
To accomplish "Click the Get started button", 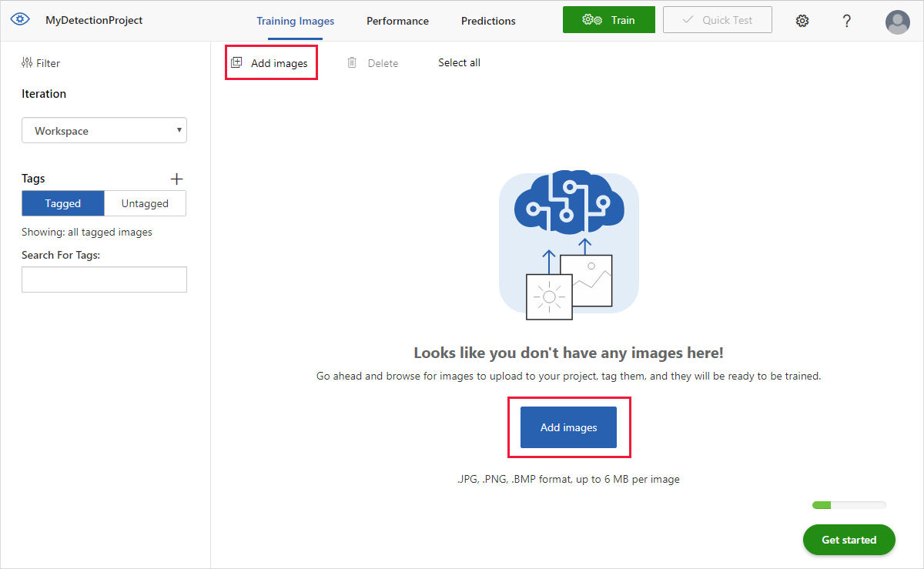I will (x=849, y=540).
